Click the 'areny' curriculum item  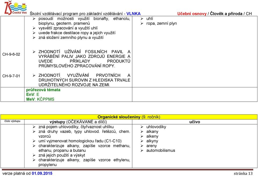click(x=152, y=146)
